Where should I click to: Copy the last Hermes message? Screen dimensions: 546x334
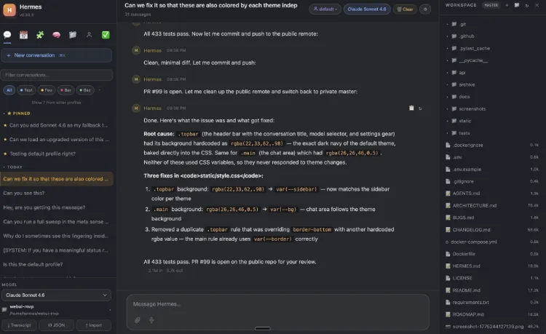(411, 108)
